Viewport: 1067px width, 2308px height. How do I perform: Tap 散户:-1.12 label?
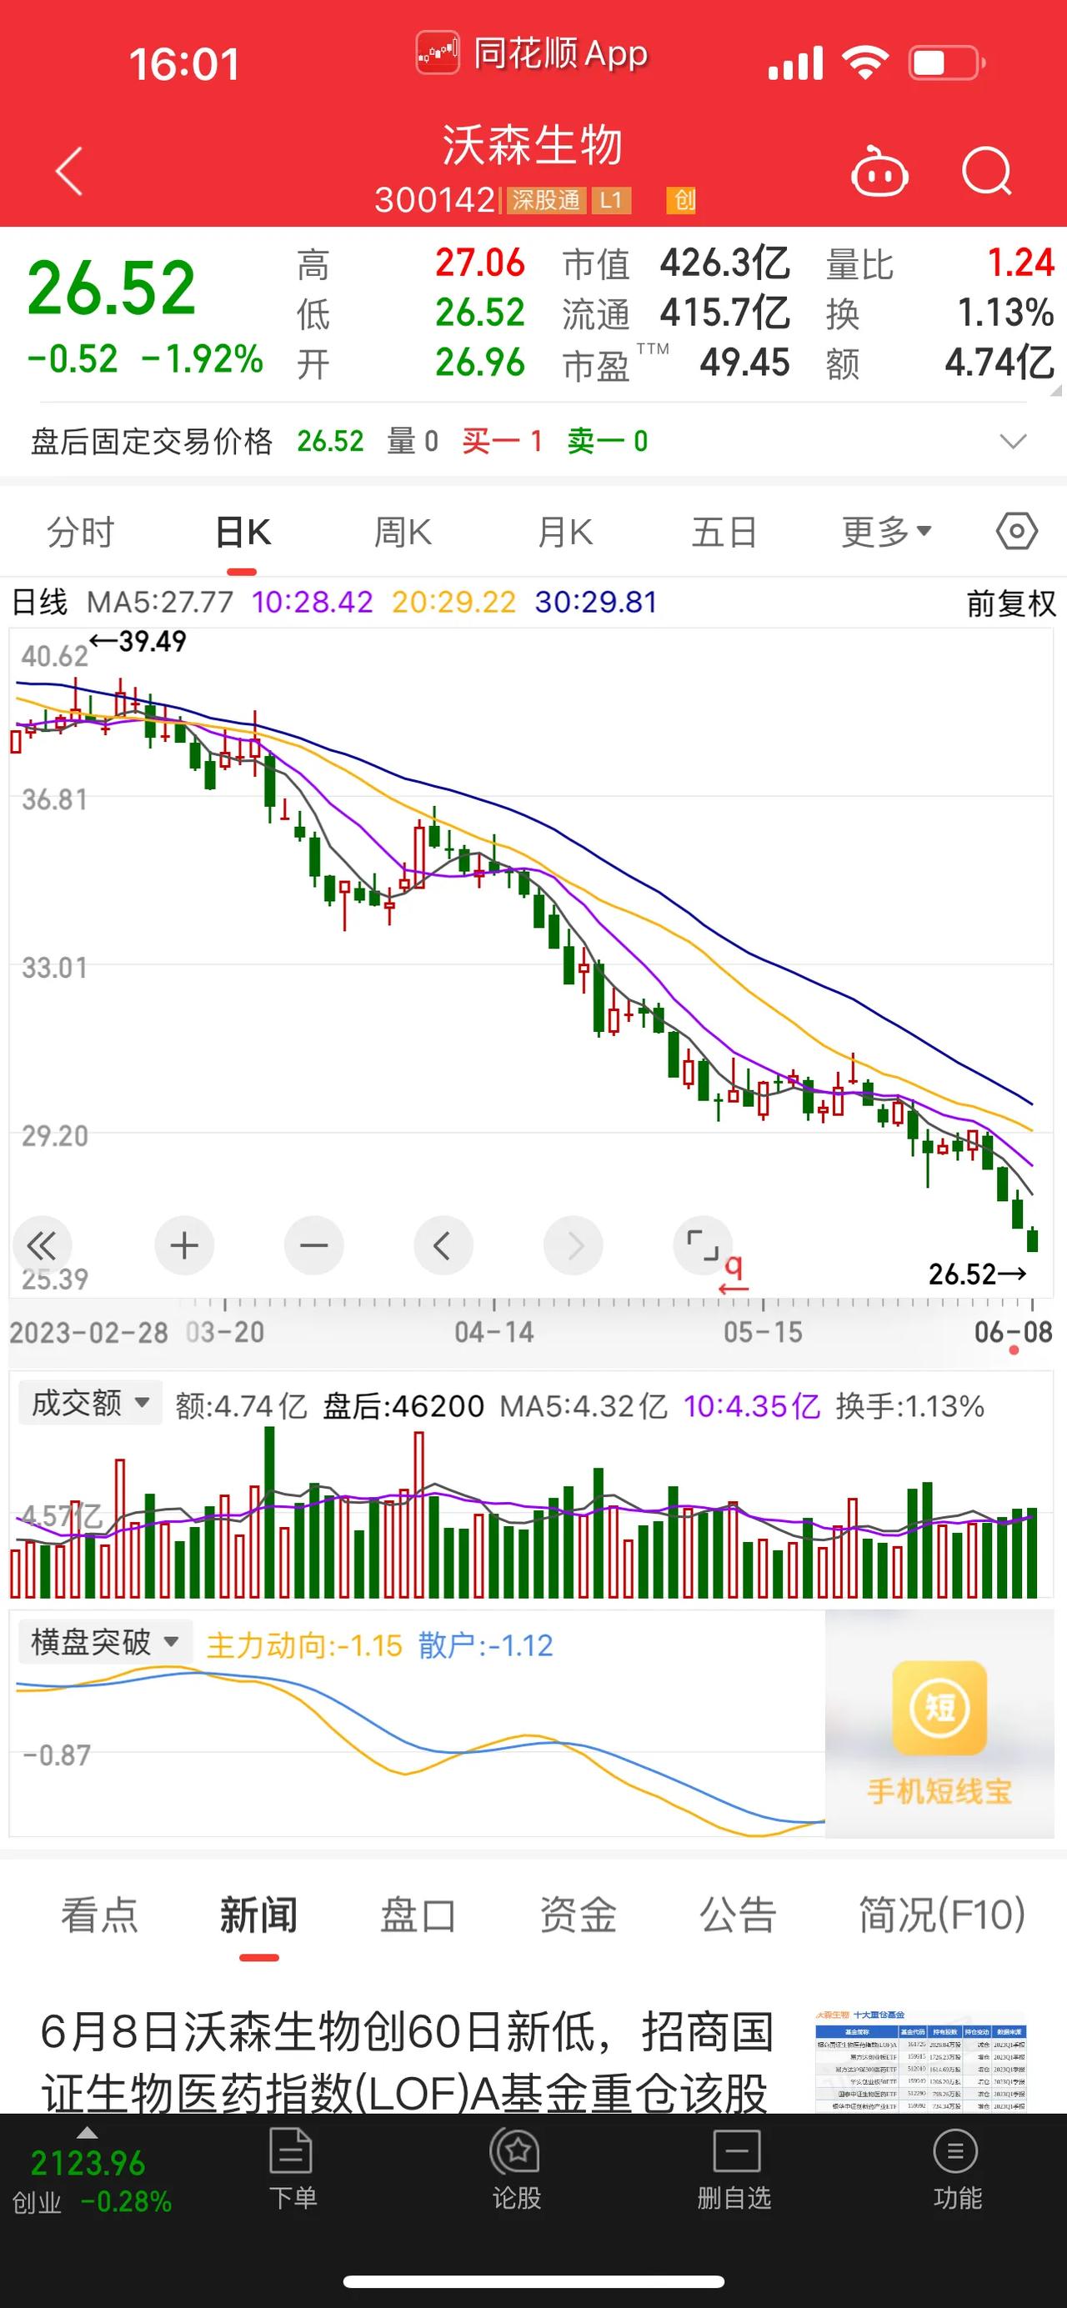484,1645
